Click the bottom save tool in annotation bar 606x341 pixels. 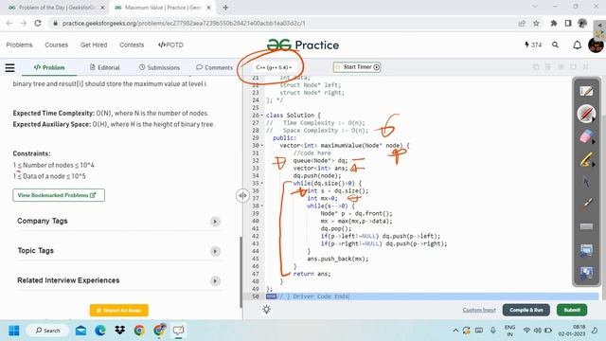[586, 273]
